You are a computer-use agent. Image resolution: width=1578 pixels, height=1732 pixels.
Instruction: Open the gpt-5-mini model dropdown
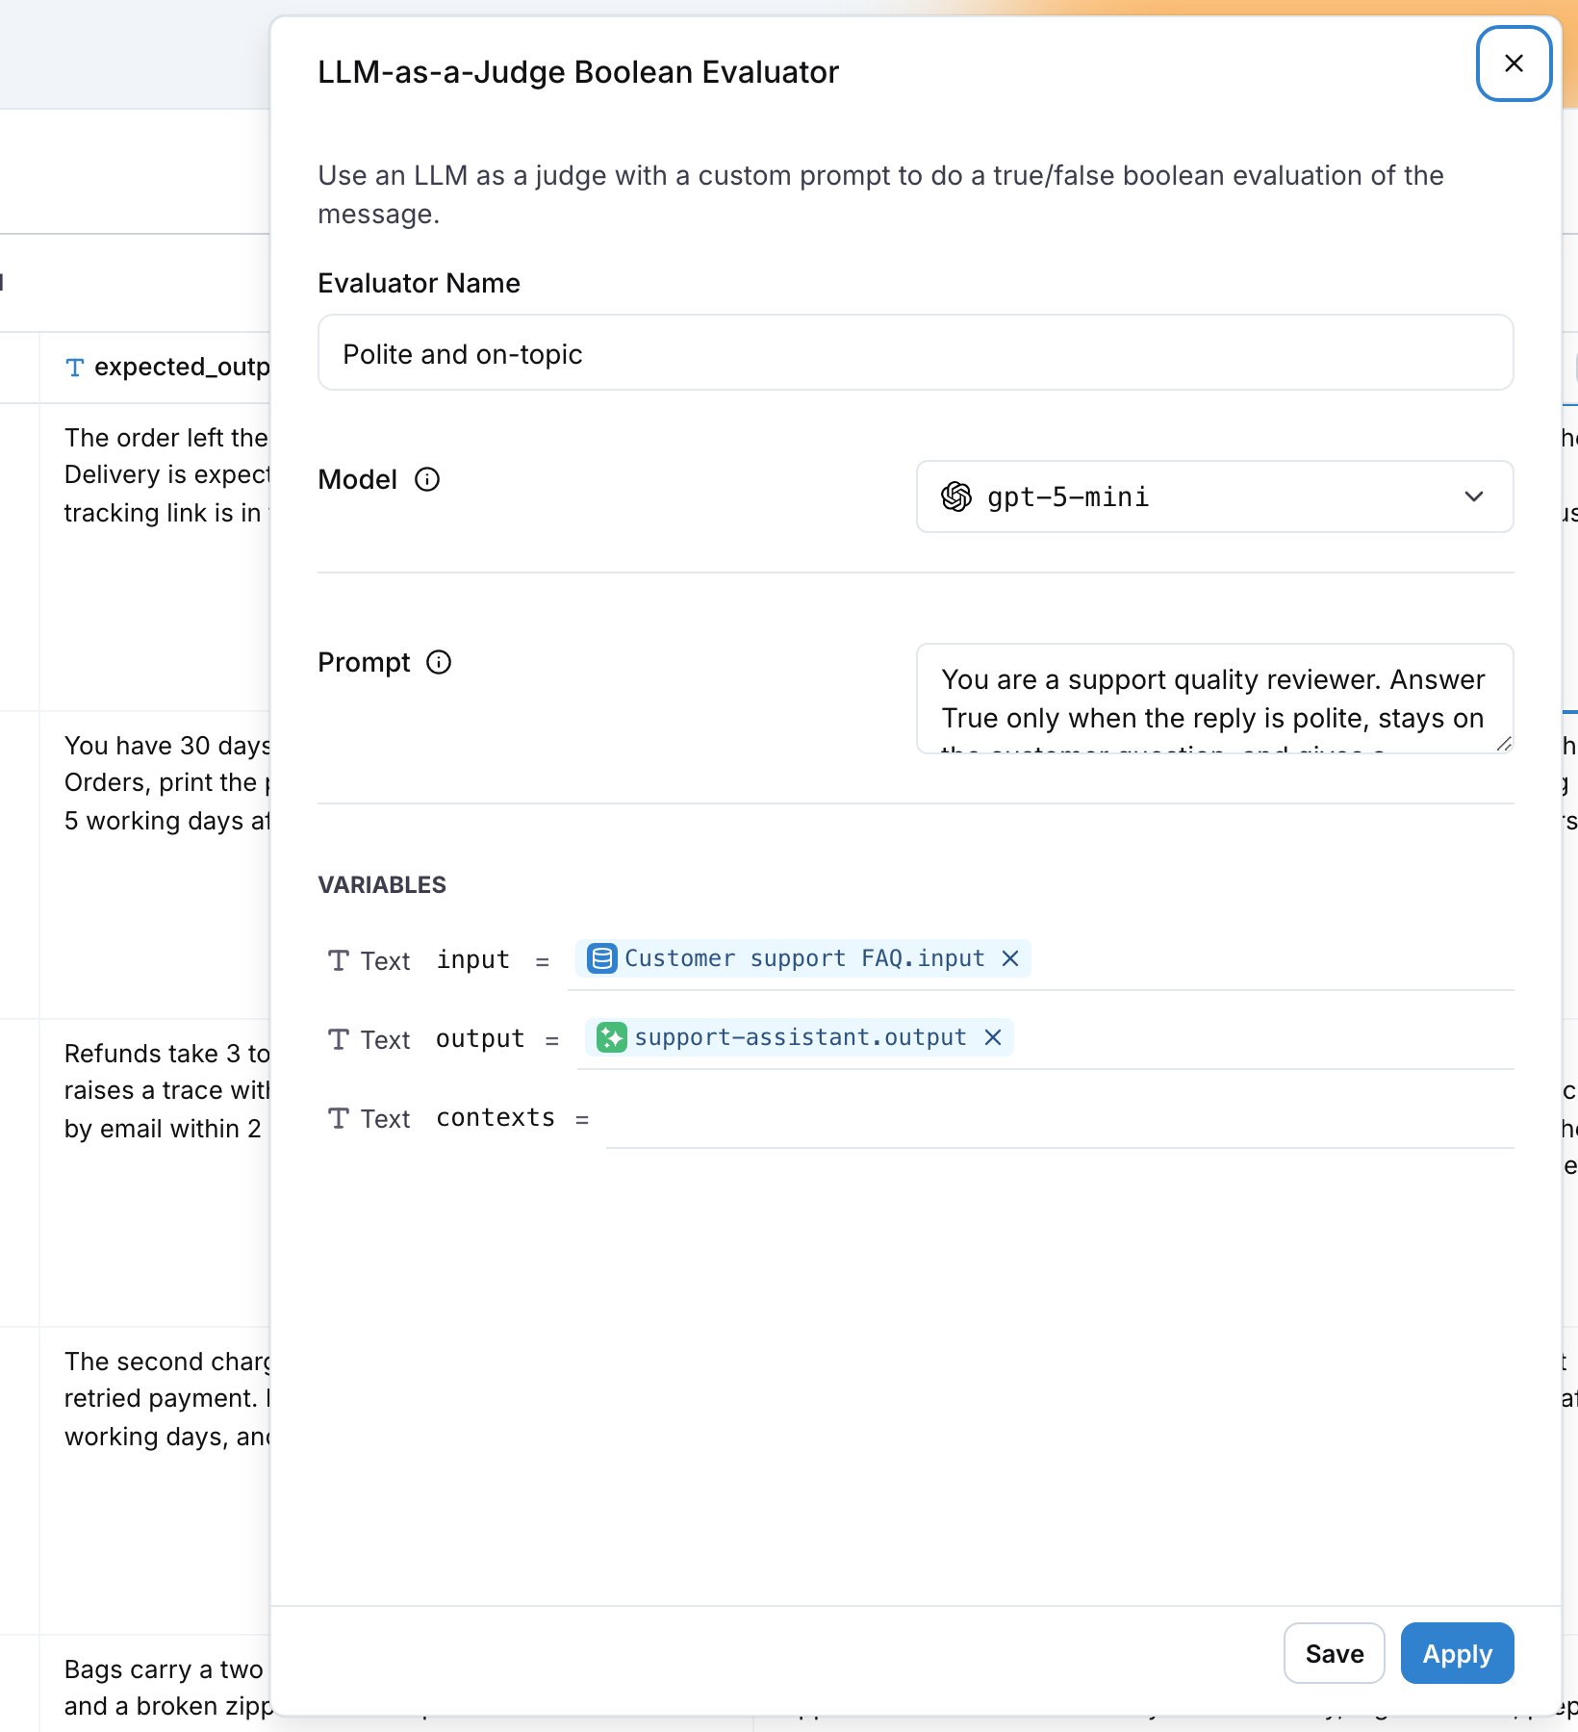point(1214,497)
